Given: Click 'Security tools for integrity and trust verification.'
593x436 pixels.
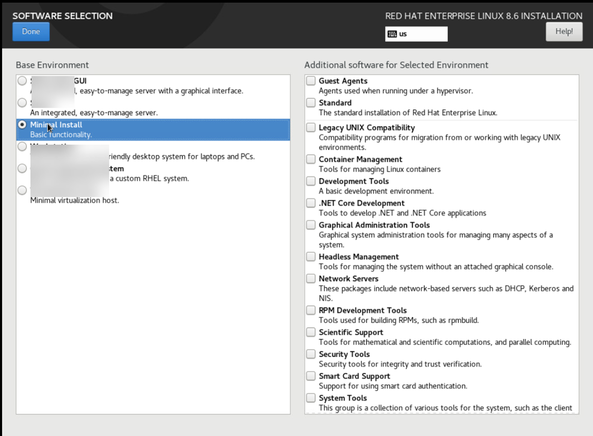Looking at the screenshot, I should (400, 364).
